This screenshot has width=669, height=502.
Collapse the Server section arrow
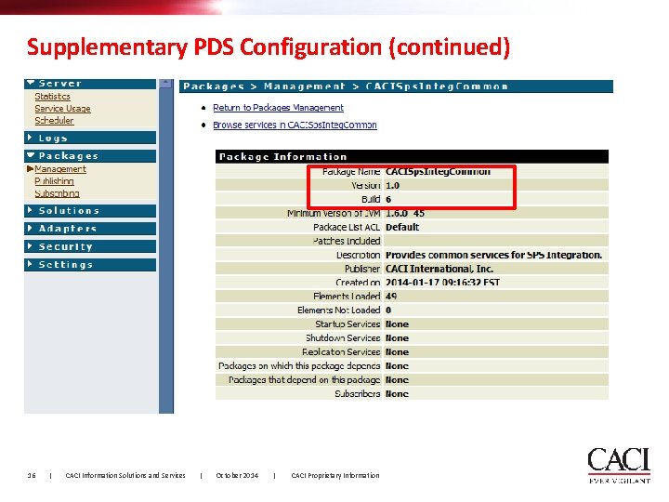pyautogui.click(x=31, y=83)
